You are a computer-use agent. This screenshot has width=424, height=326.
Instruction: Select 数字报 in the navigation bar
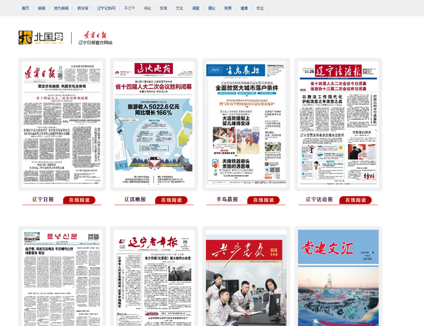point(83,8)
